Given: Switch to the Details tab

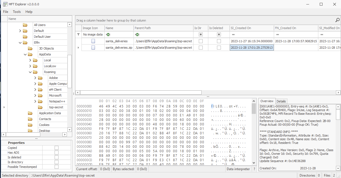Looking at the screenshot, I should [x=281, y=101].
